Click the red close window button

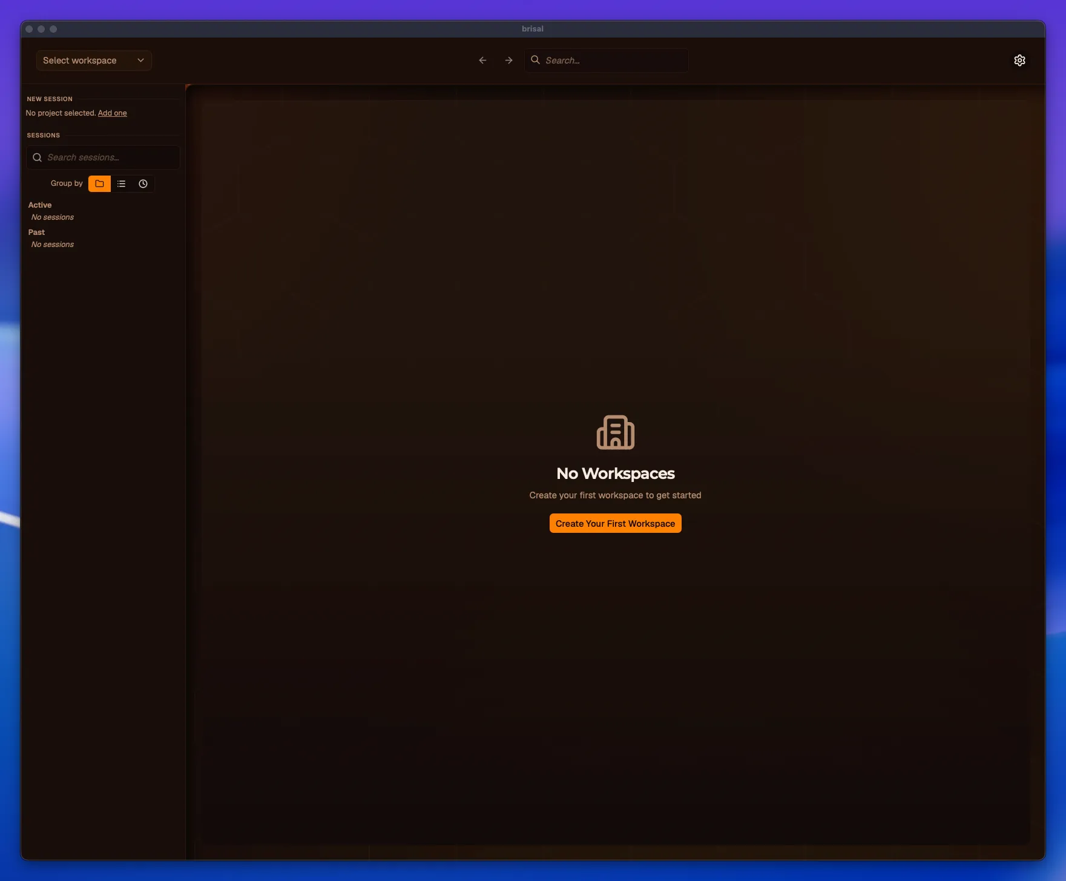coord(29,29)
